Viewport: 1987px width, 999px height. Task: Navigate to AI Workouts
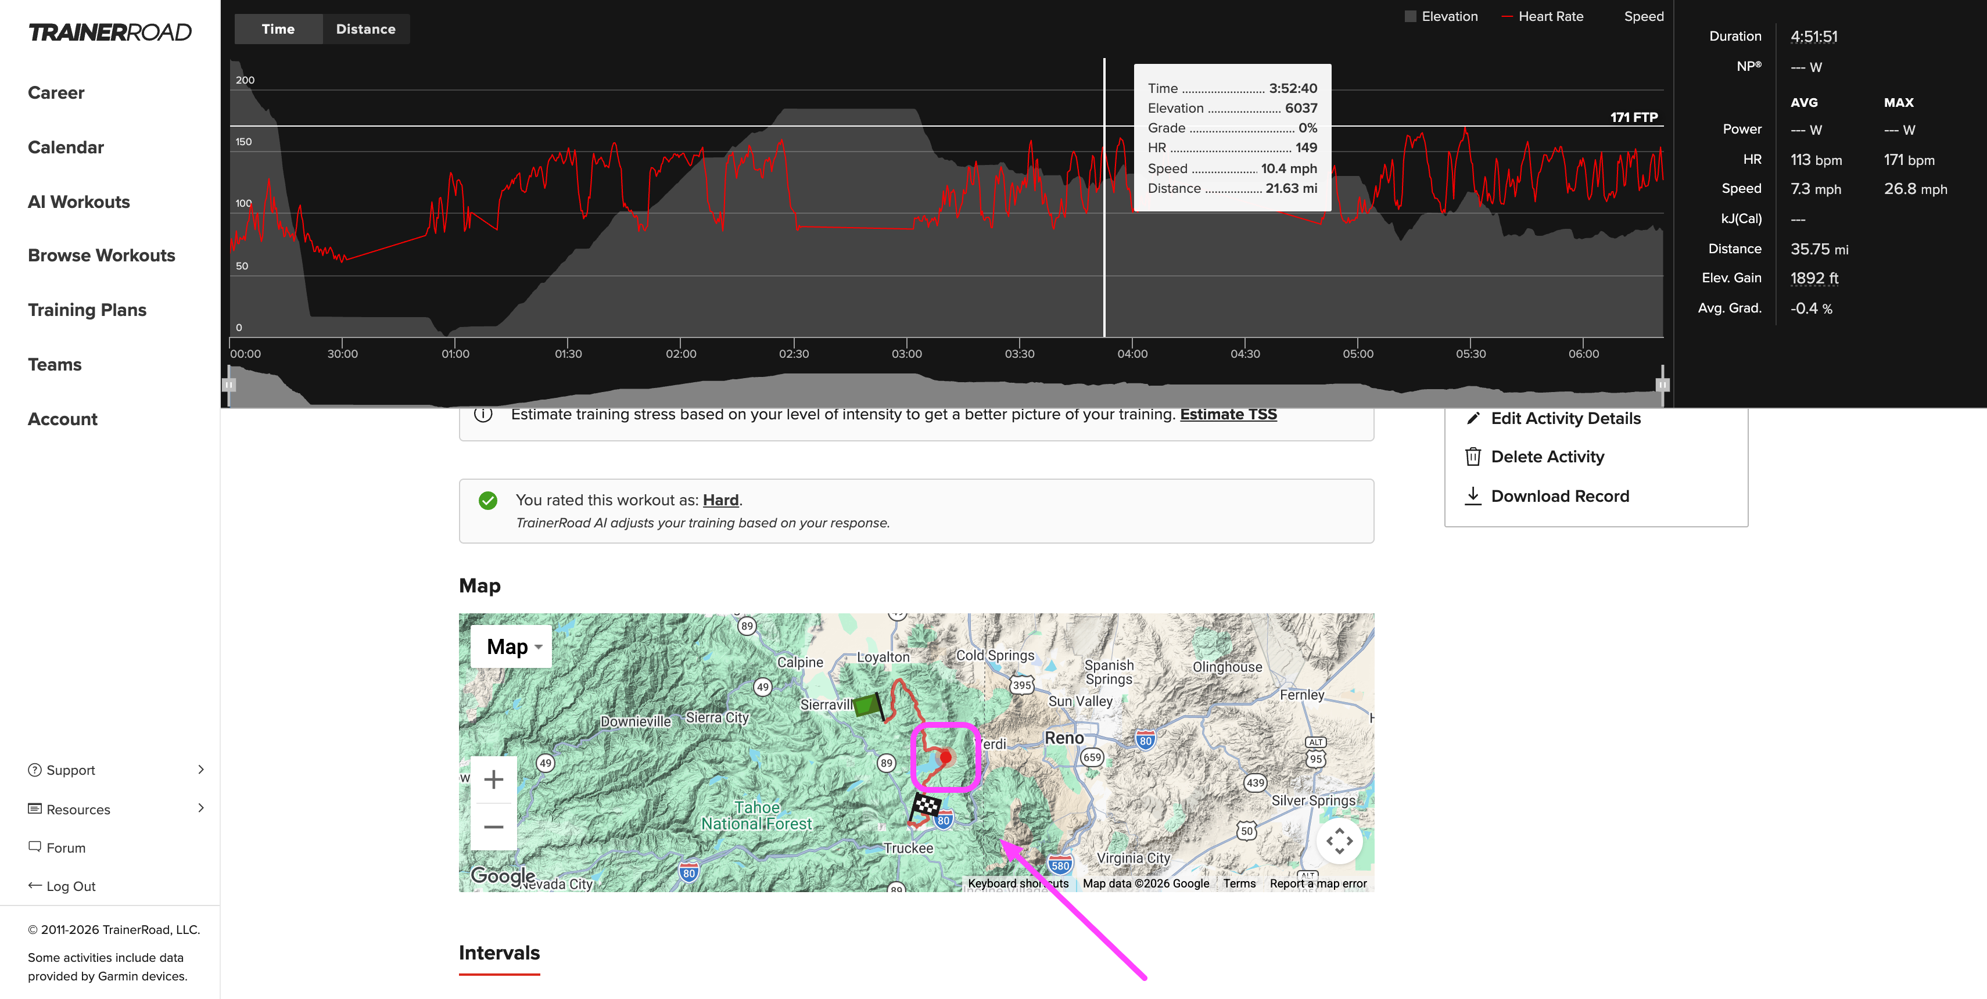(78, 202)
